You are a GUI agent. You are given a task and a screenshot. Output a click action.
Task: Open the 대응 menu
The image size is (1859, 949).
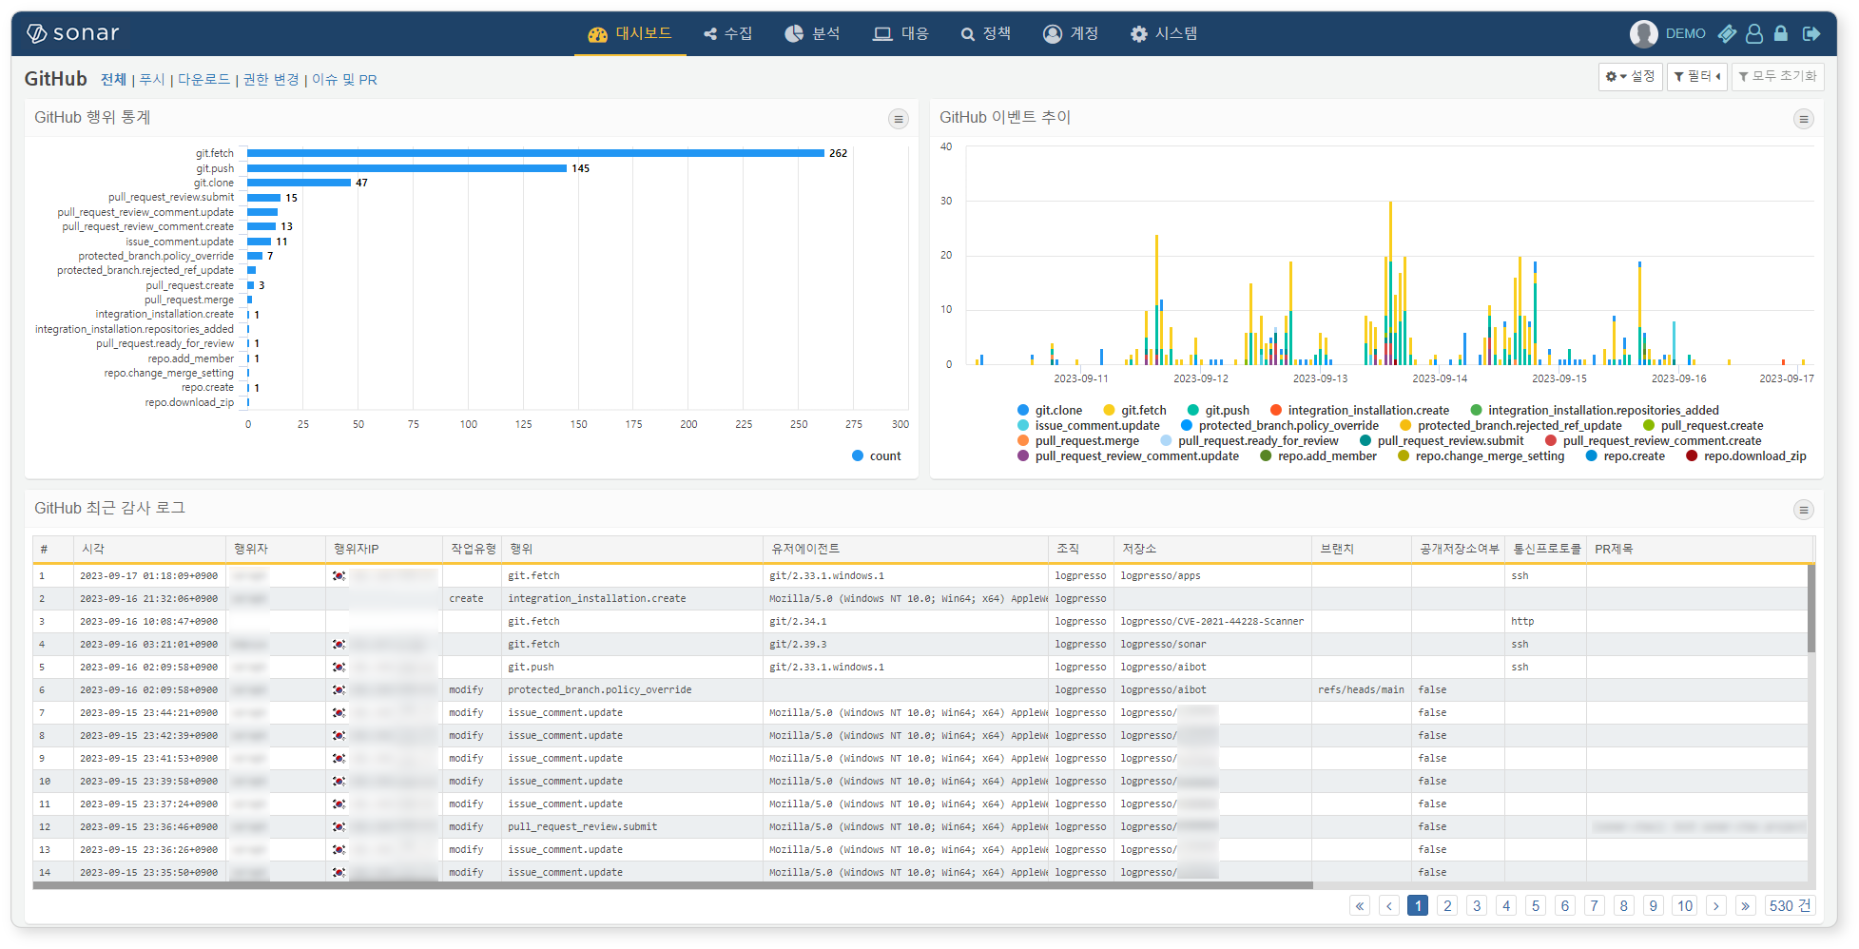click(900, 34)
